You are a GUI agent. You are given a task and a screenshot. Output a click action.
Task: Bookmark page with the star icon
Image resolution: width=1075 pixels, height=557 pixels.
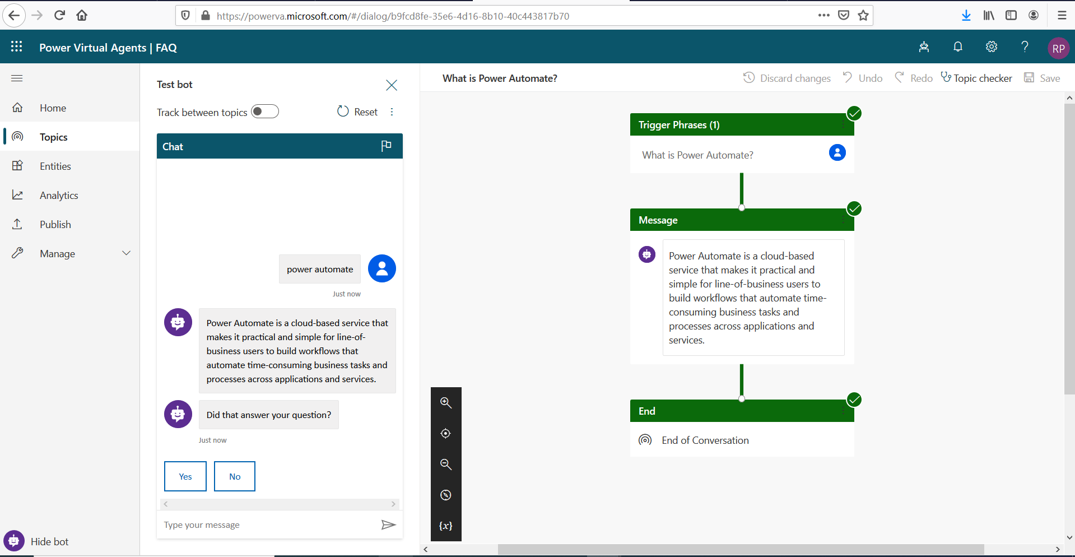point(863,15)
